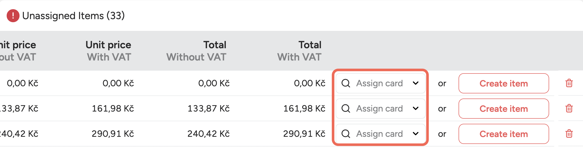Delete the 0,00 Kč row using the trash icon
Image resolution: width=583 pixels, height=147 pixels.
[569, 83]
